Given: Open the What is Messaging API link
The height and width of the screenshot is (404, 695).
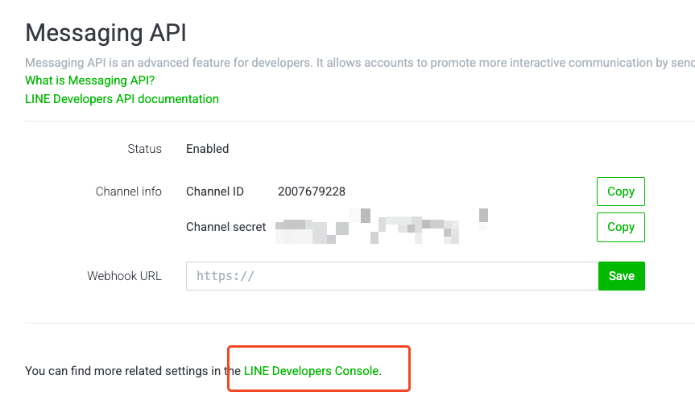Looking at the screenshot, I should 89,80.
